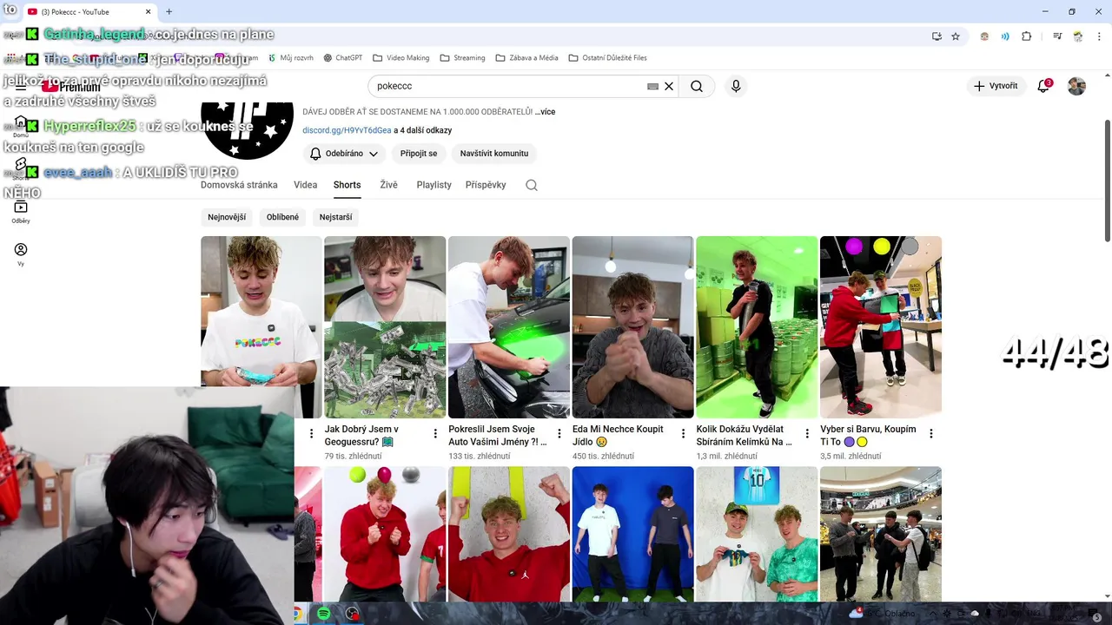Bookmark this page with the star icon
Screen dimensions: 1112x625
(956, 36)
